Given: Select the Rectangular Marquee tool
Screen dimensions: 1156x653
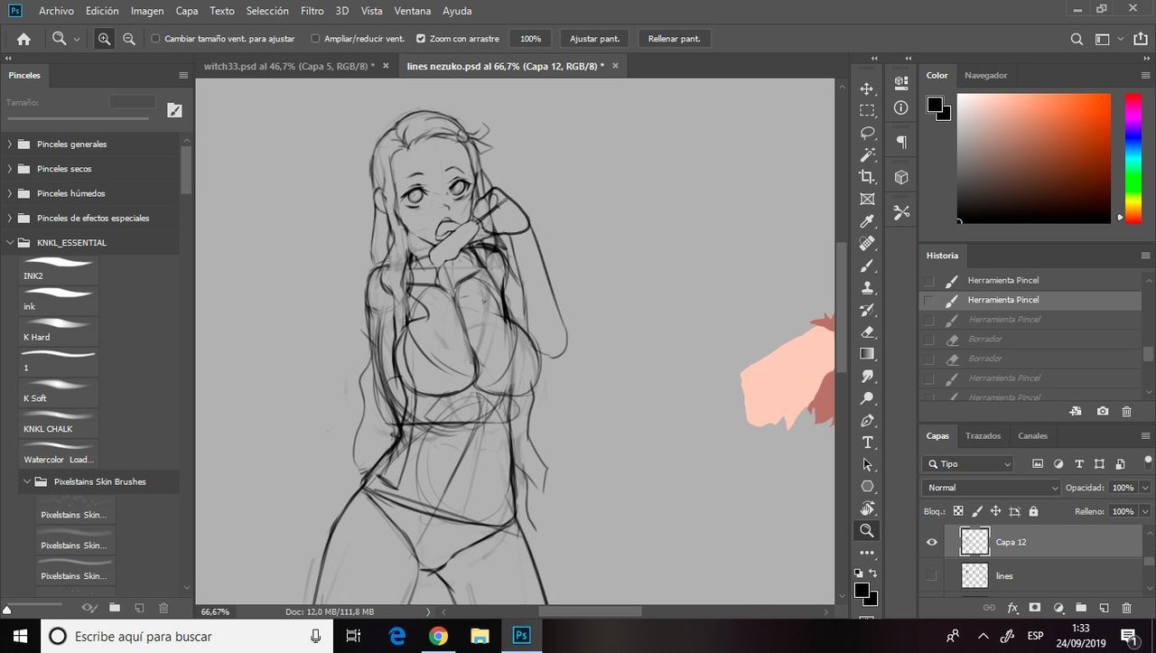Looking at the screenshot, I should point(867,110).
